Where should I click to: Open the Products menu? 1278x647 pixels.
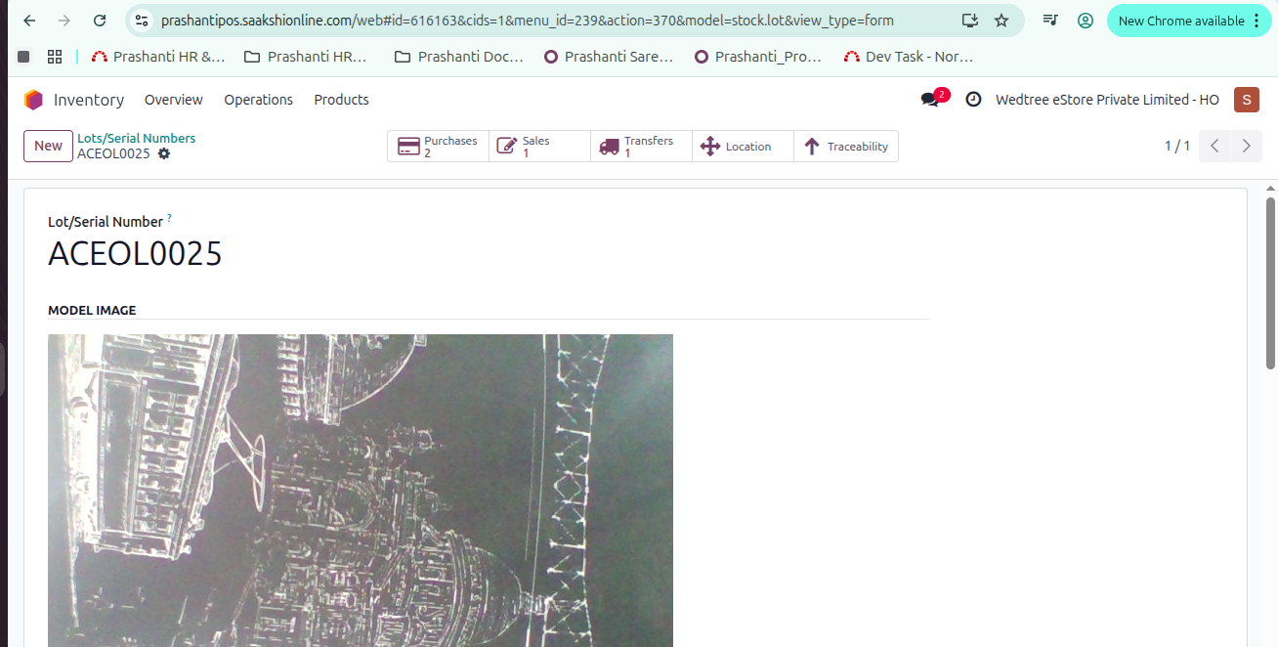click(x=341, y=100)
